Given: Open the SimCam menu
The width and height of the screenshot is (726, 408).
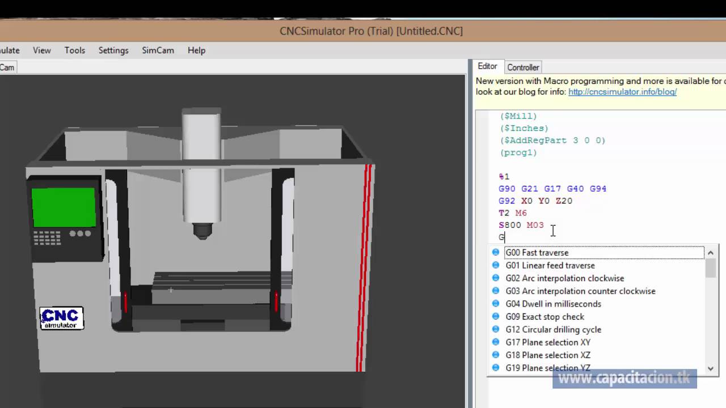Looking at the screenshot, I should coord(158,50).
